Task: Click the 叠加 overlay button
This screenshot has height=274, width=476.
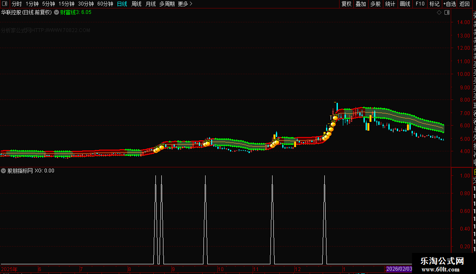Action: (361, 4)
